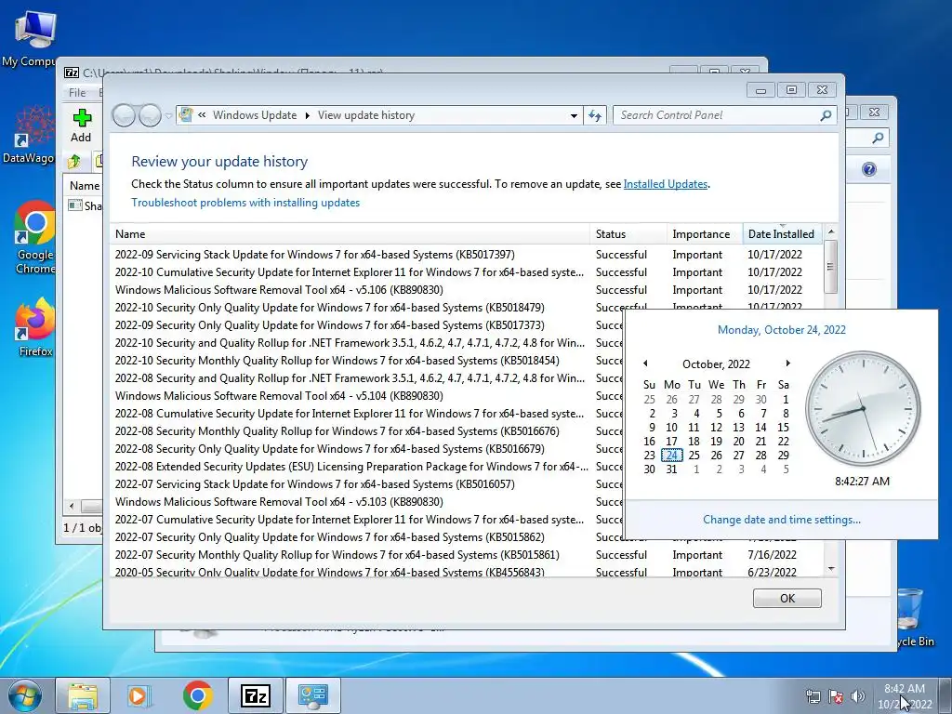952x714 pixels.
Task: Select Malicious Software Removal Tool v5.104 row
Action: [368, 395]
